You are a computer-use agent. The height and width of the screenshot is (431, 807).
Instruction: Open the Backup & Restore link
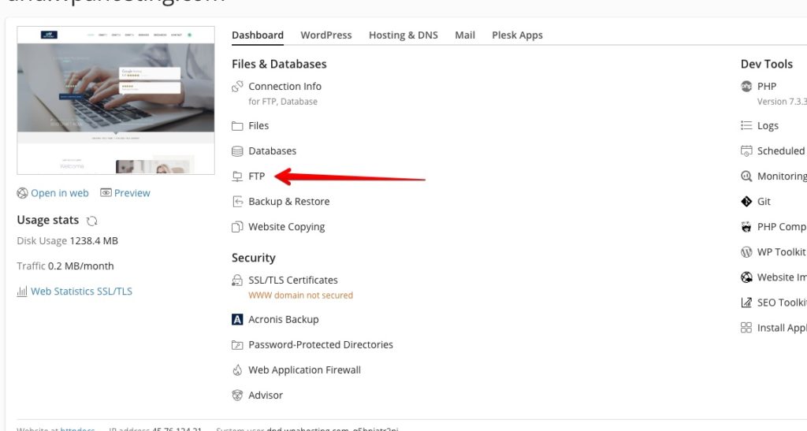coord(288,202)
